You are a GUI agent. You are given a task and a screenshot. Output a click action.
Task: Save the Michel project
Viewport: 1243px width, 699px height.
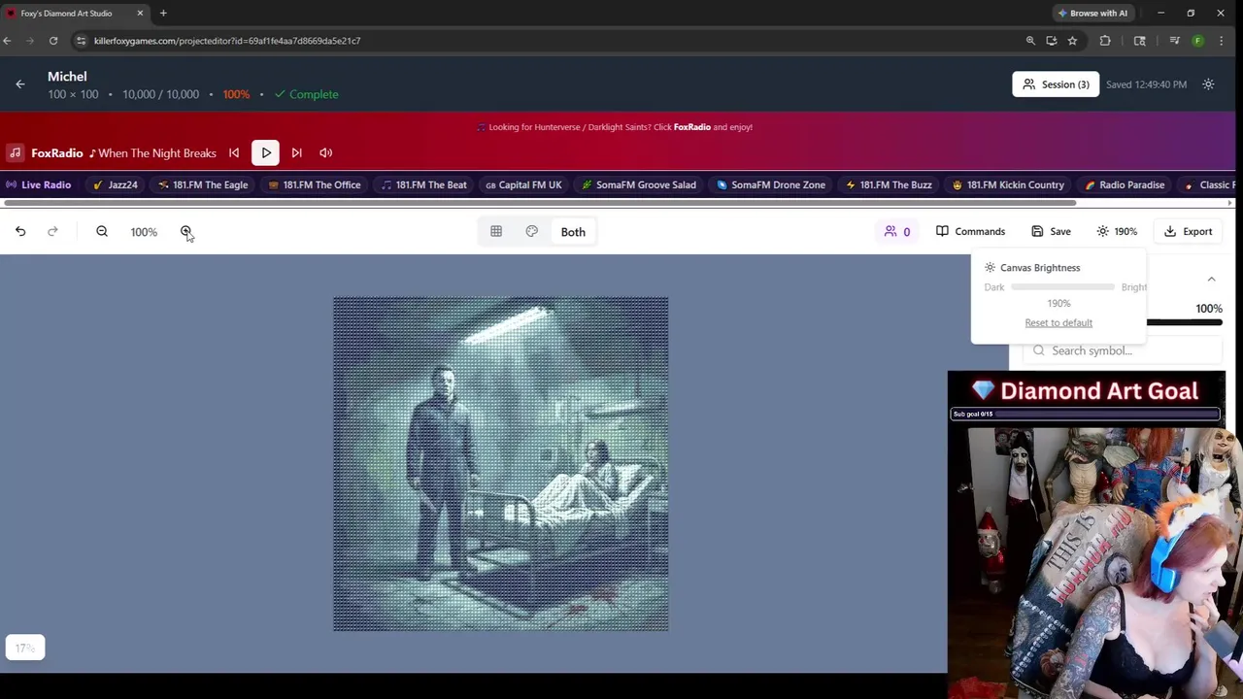[1051, 231]
